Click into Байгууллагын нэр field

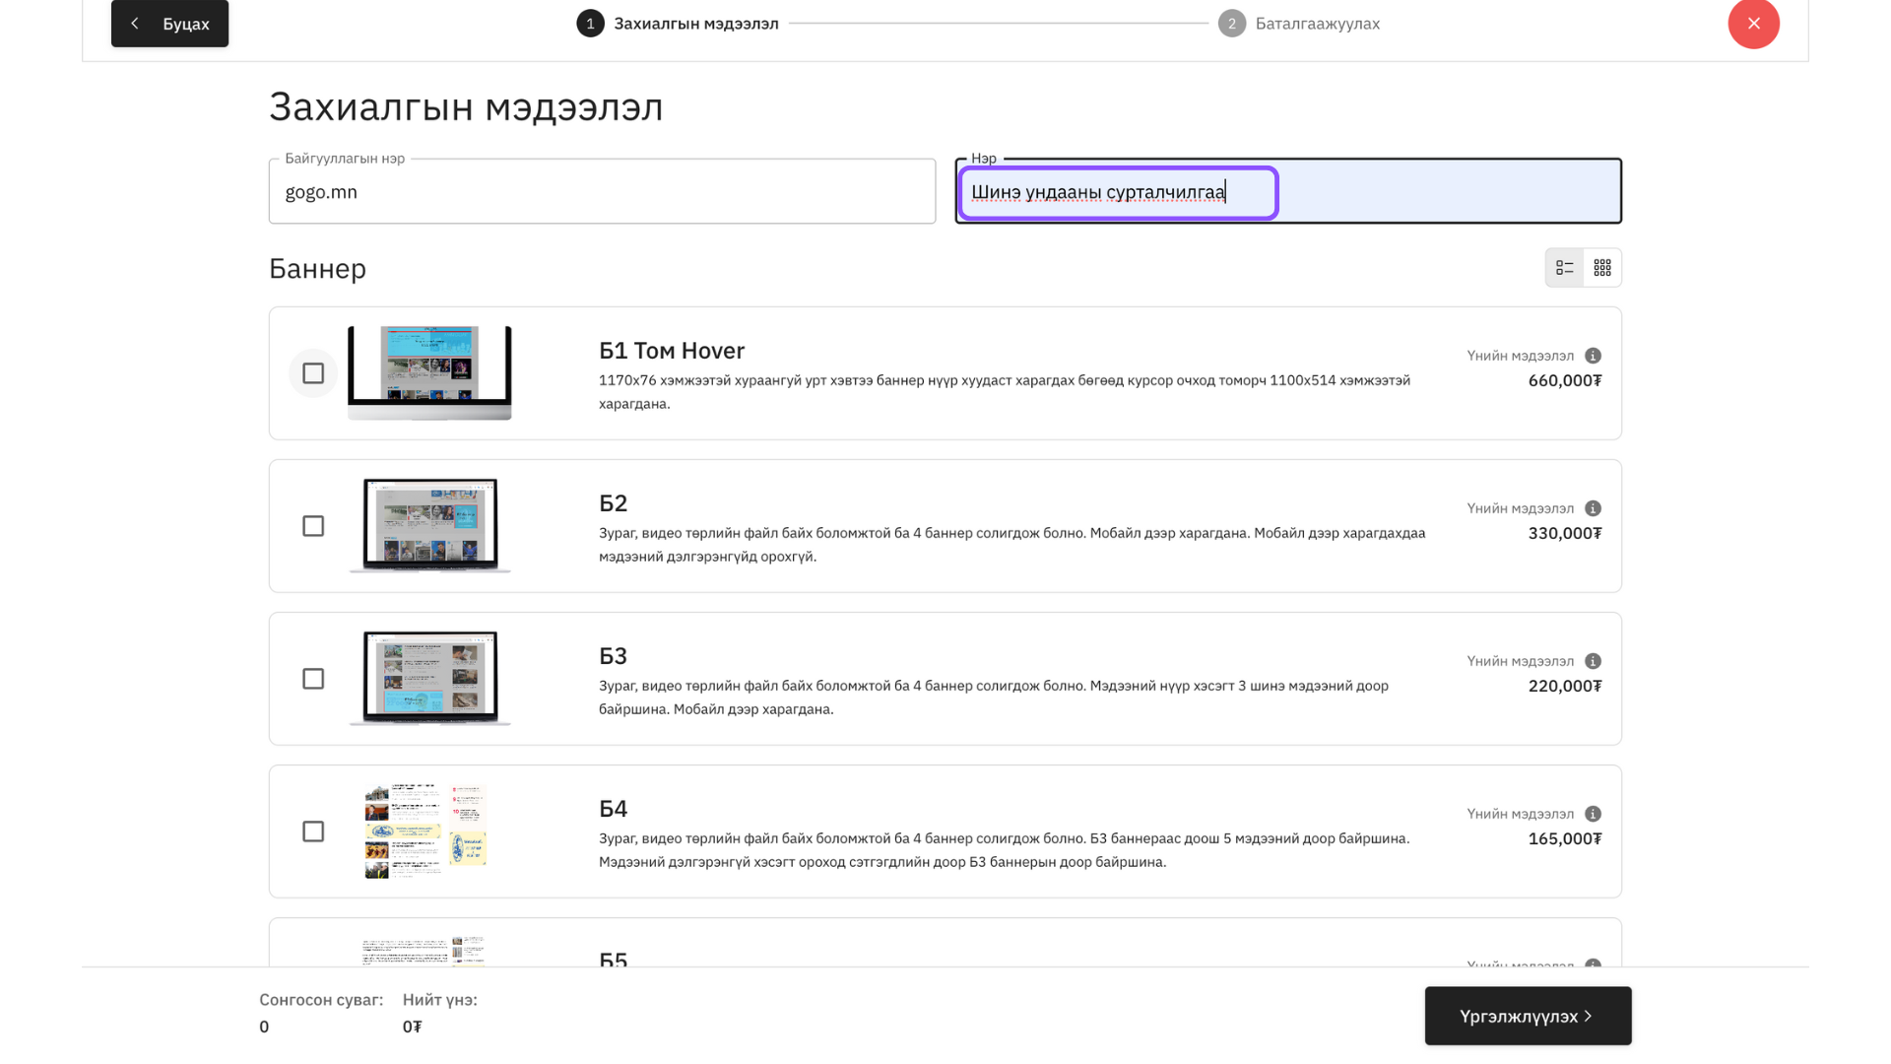pos(602,192)
